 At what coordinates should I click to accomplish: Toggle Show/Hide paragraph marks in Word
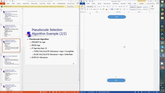tap(127, 6)
